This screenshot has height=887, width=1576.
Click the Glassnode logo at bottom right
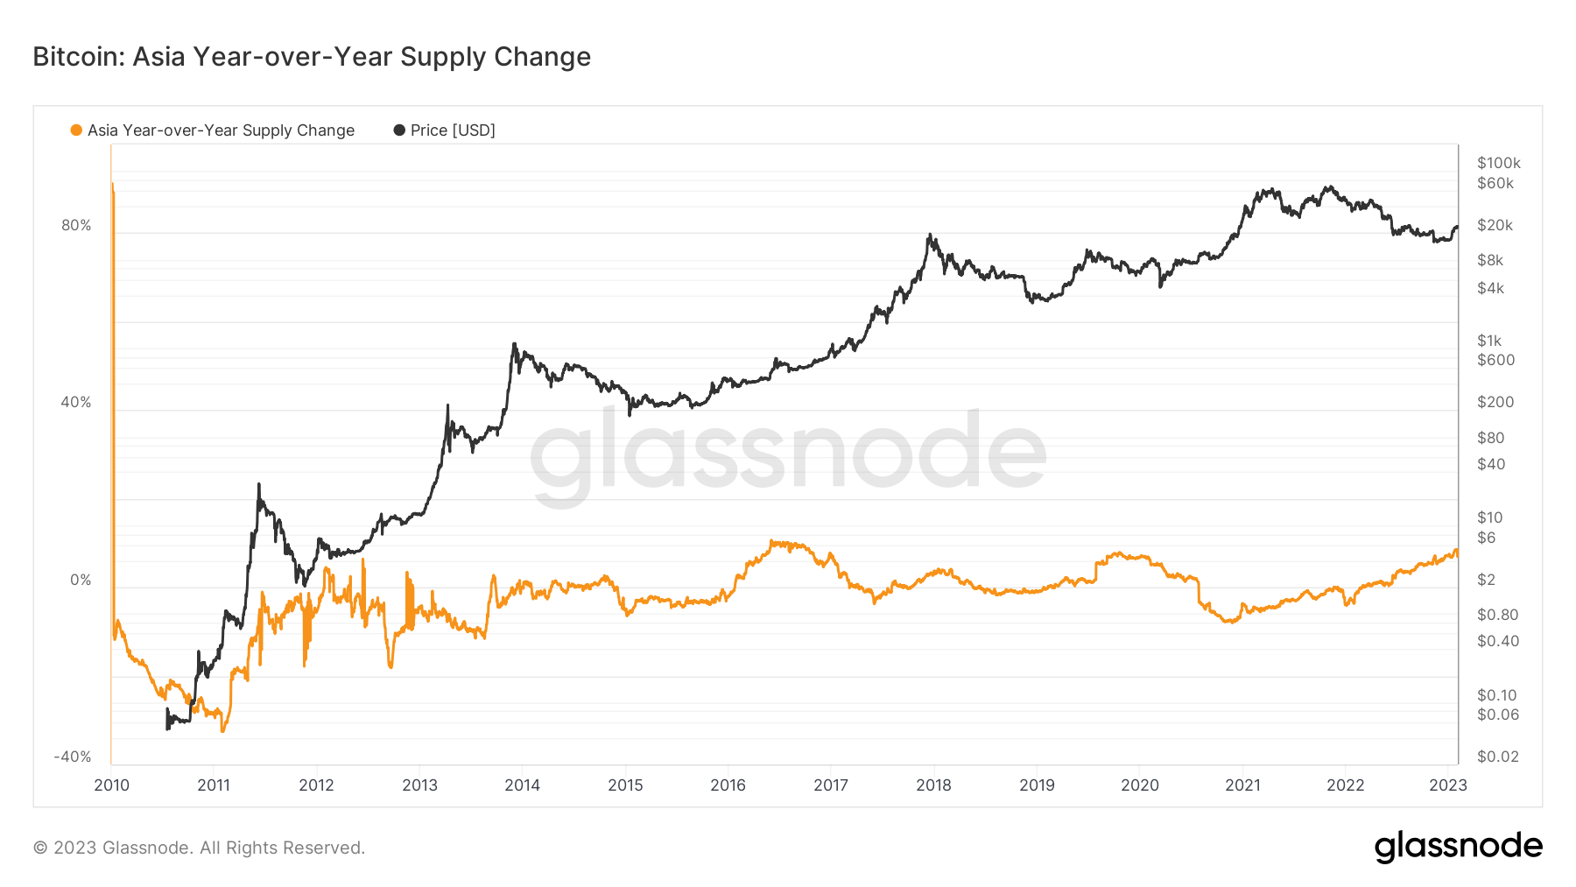point(1458,847)
